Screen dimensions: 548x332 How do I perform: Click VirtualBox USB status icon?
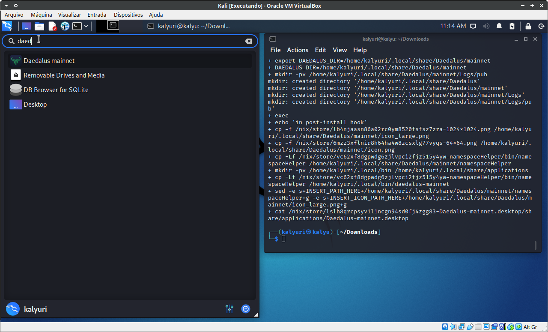(x=470, y=327)
